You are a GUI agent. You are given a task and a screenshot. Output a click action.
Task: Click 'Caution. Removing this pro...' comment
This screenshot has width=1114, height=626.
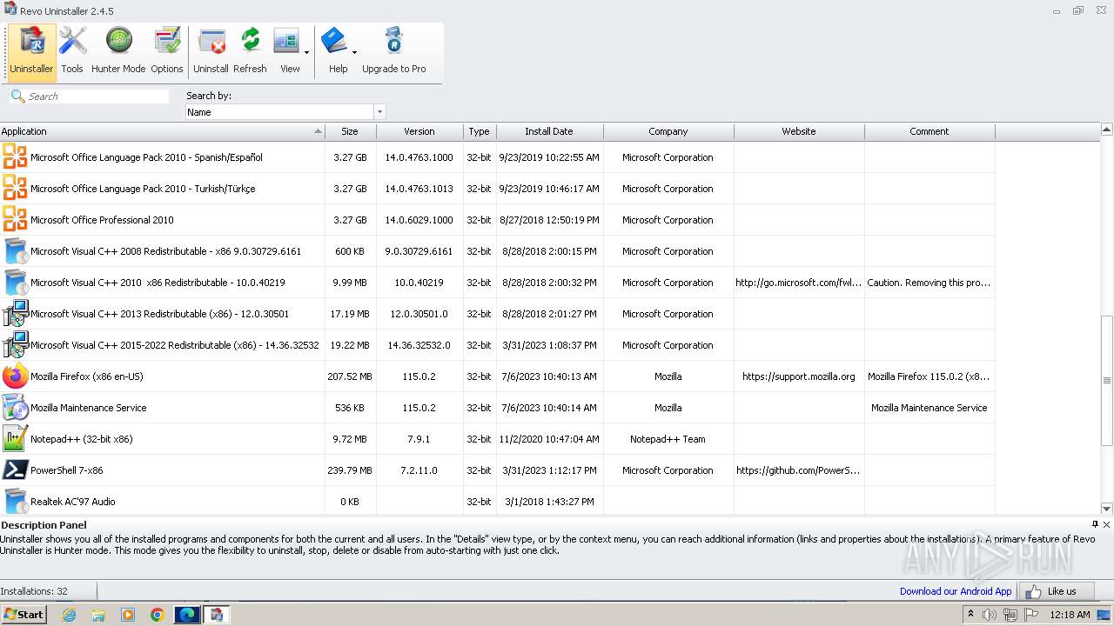click(929, 283)
